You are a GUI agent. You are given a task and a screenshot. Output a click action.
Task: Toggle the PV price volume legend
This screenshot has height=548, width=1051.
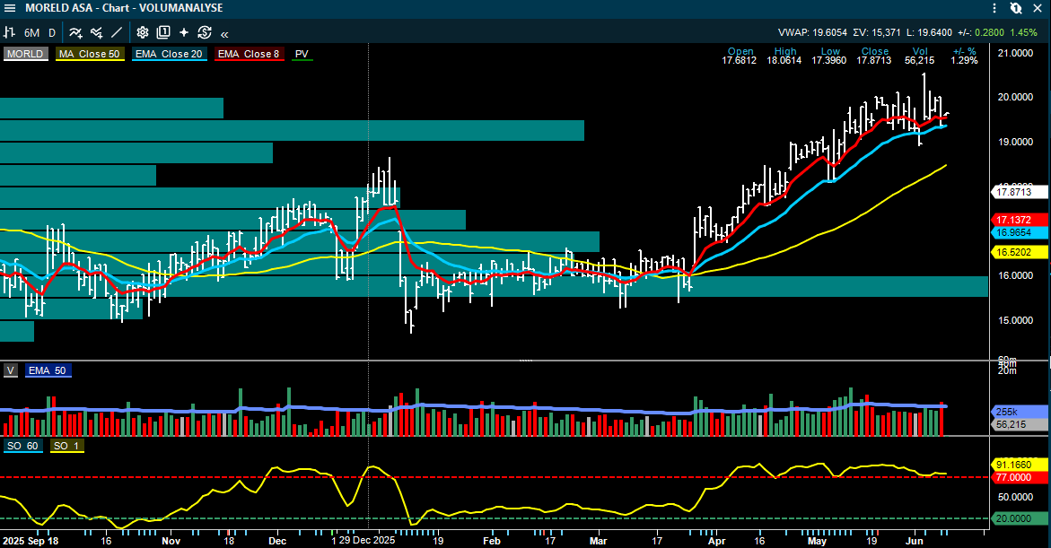[302, 55]
